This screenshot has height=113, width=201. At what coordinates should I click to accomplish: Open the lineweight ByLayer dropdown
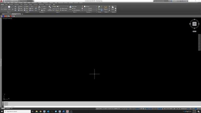[90, 8]
